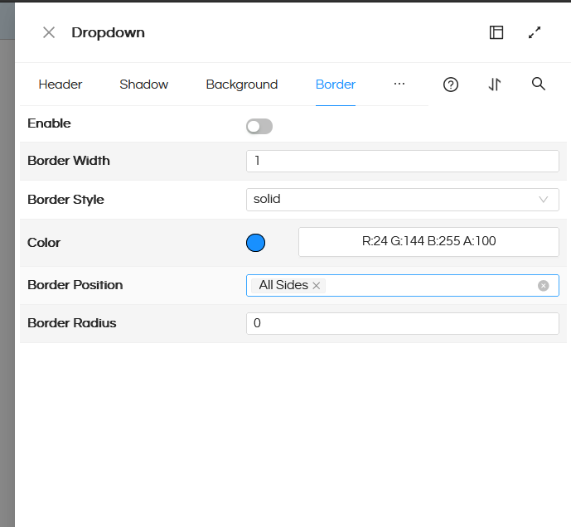Click the Border Width label

click(x=69, y=161)
